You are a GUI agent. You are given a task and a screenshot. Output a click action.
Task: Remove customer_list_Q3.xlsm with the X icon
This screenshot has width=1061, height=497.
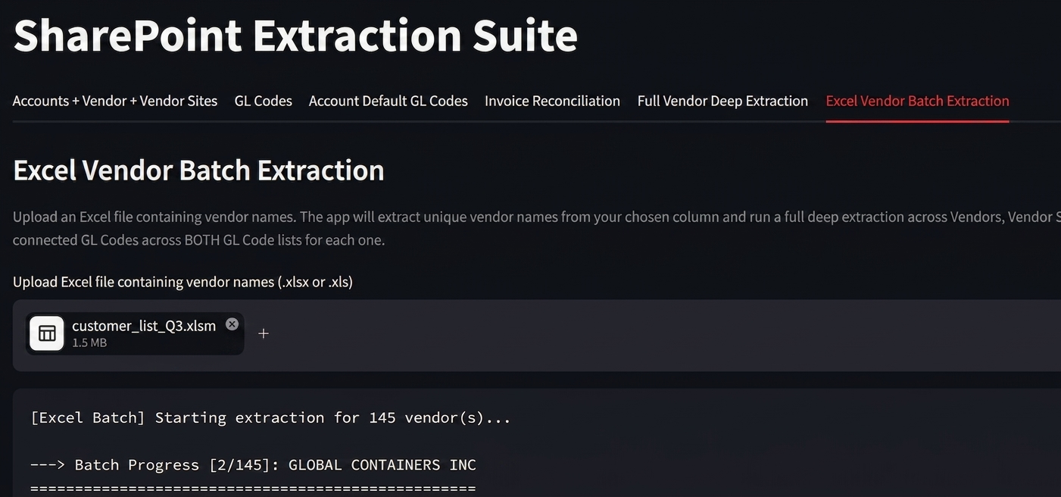pyautogui.click(x=232, y=324)
